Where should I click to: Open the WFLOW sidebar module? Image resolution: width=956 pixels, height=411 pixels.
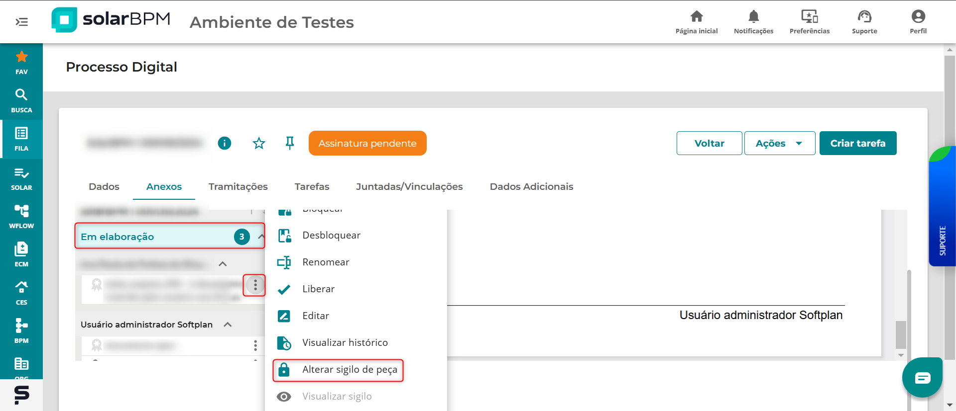tap(21, 216)
